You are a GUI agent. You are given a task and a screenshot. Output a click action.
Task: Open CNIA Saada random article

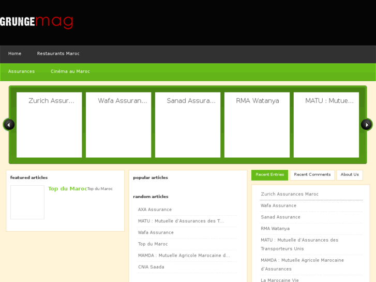point(151,267)
